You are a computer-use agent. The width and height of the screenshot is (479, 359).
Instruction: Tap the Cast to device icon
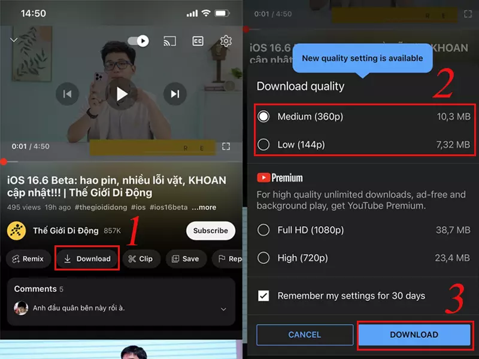pyautogui.click(x=170, y=41)
